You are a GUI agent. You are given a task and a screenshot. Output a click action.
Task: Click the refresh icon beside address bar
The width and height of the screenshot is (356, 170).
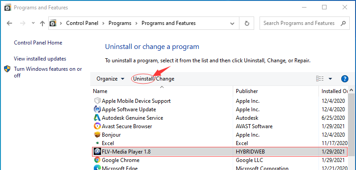[x=247, y=23]
